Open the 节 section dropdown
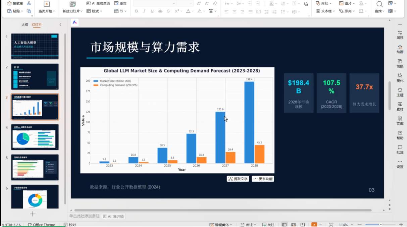Screen dimensions: 407x227 pyautogui.click(x=120, y=11)
